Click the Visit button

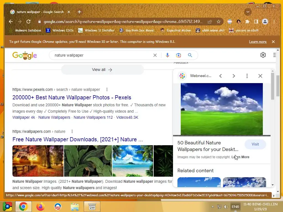255,144
